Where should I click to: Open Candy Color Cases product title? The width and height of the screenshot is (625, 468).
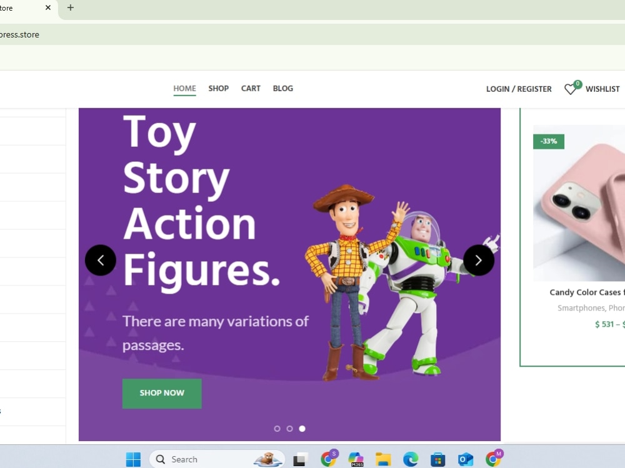coord(587,292)
